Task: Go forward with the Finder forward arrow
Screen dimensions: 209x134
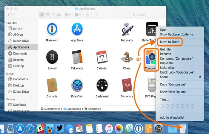Action: click(x=14, y=15)
